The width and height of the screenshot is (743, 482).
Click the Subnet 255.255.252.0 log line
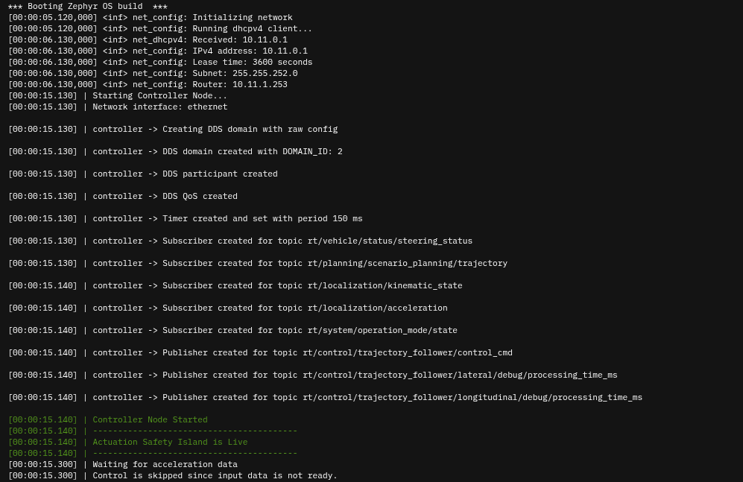pyautogui.click(x=152, y=73)
